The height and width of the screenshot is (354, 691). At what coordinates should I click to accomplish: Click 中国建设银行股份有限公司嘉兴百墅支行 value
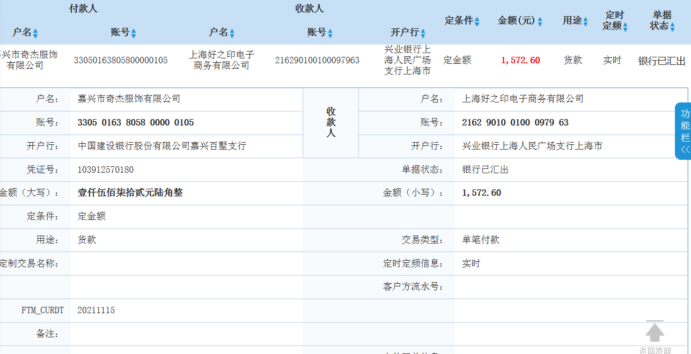162,146
